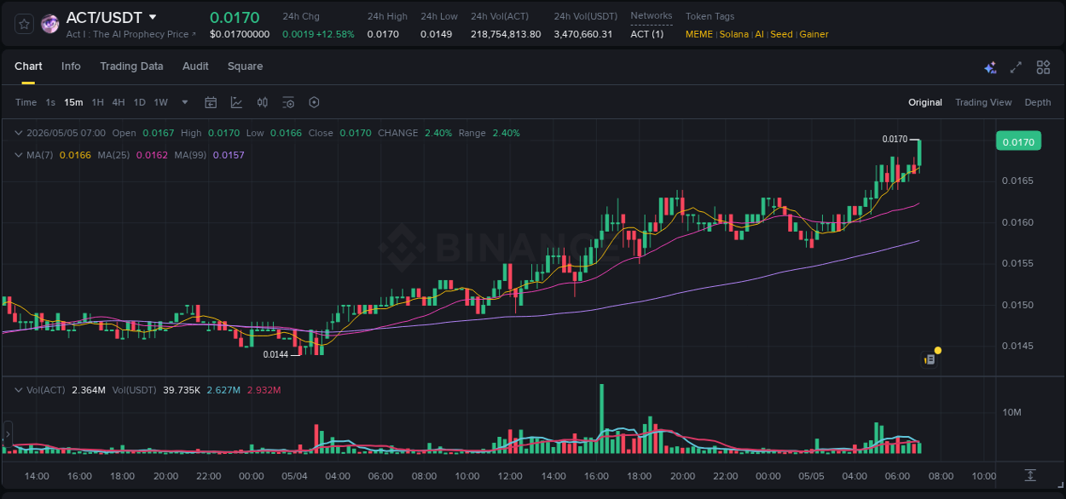The image size is (1066, 499).
Task: Switch to the Depth chart view
Action: point(1038,102)
